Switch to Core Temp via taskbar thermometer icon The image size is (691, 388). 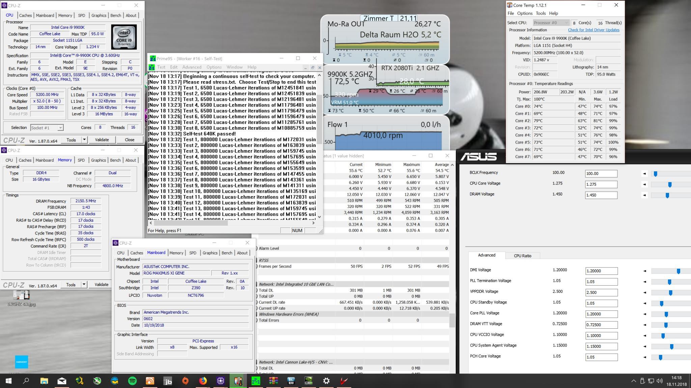(x=238, y=381)
